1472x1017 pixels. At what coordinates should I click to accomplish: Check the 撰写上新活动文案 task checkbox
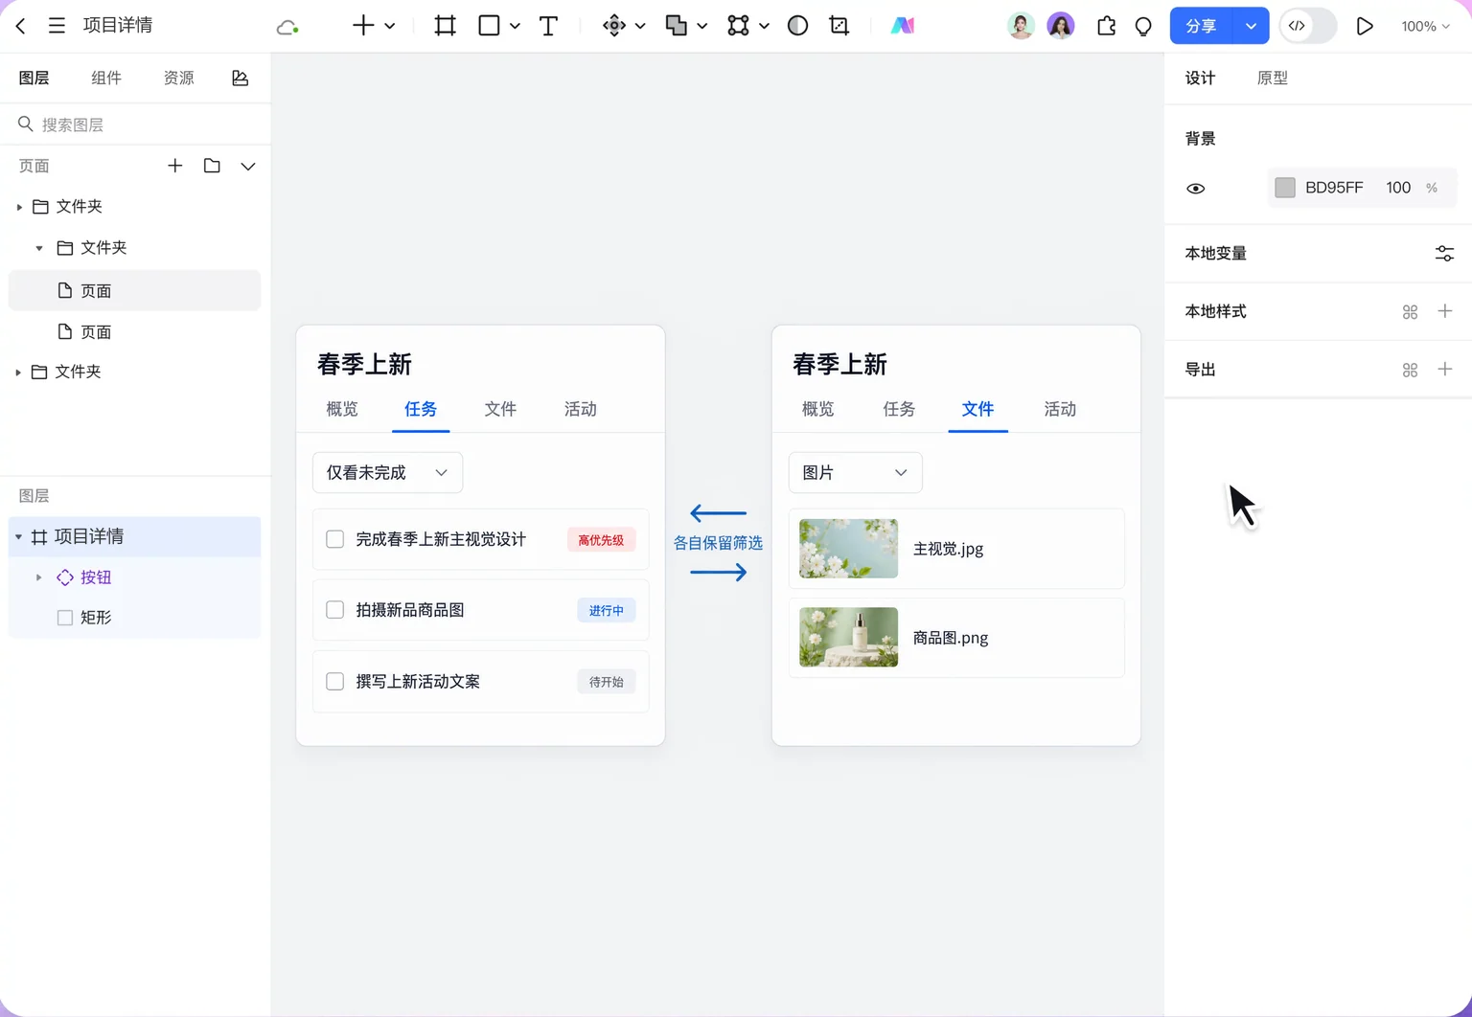[335, 682]
